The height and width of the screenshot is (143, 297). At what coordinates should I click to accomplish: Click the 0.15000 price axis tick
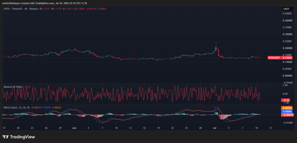point(287,55)
